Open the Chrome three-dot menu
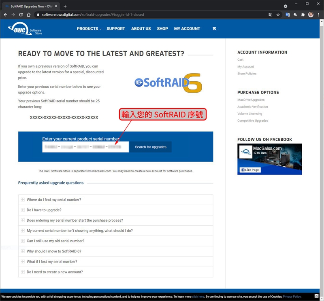Image resolution: width=324 pixels, height=301 pixels. pyautogui.click(x=318, y=15)
